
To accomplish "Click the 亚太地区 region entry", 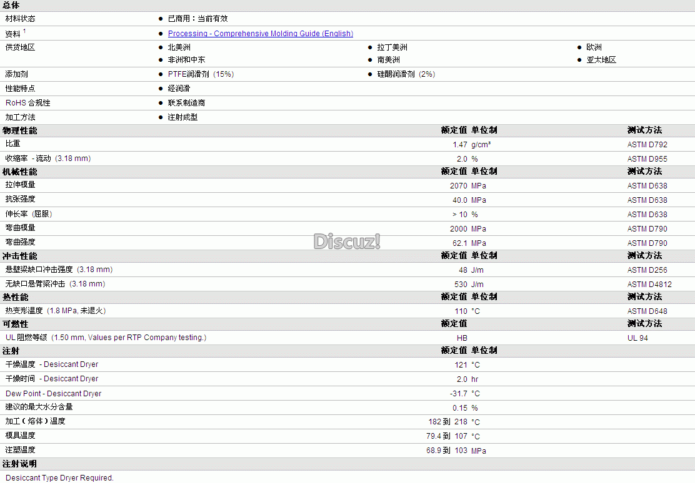I will pyautogui.click(x=601, y=60).
